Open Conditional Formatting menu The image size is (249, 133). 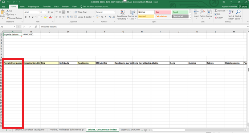(x=122, y=15)
